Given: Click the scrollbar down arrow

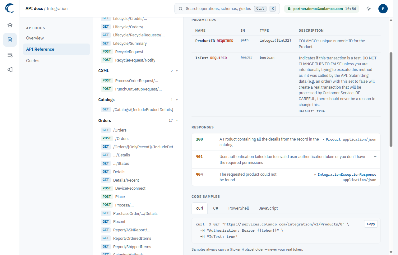Looking at the screenshot, I should click(391, 252).
